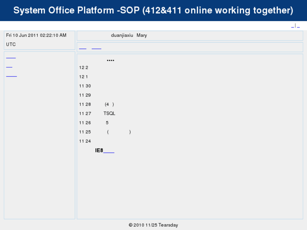Viewport: 307px width, 230px height.
Task: Open the third link in the left sidebar
Action: pyautogui.click(x=11, y=76)
